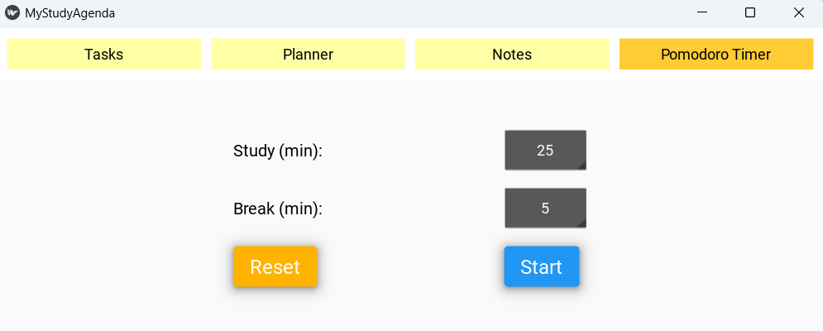Click the "Study (min):" label
The height and width of the screenshot is (331, 823).
[278, 151]
